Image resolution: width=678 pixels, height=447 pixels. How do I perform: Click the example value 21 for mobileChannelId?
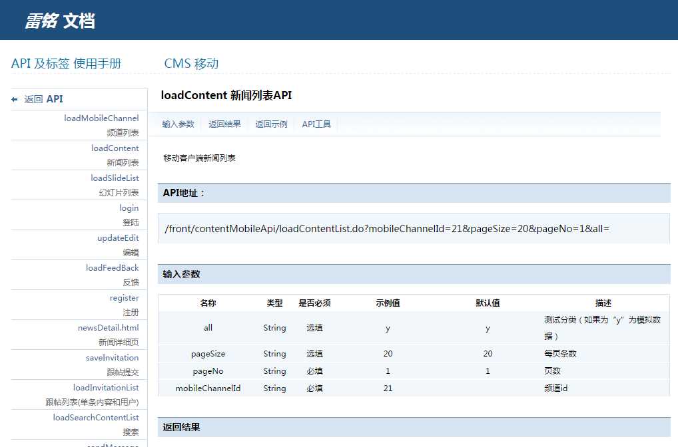click(x=388, y=388)
